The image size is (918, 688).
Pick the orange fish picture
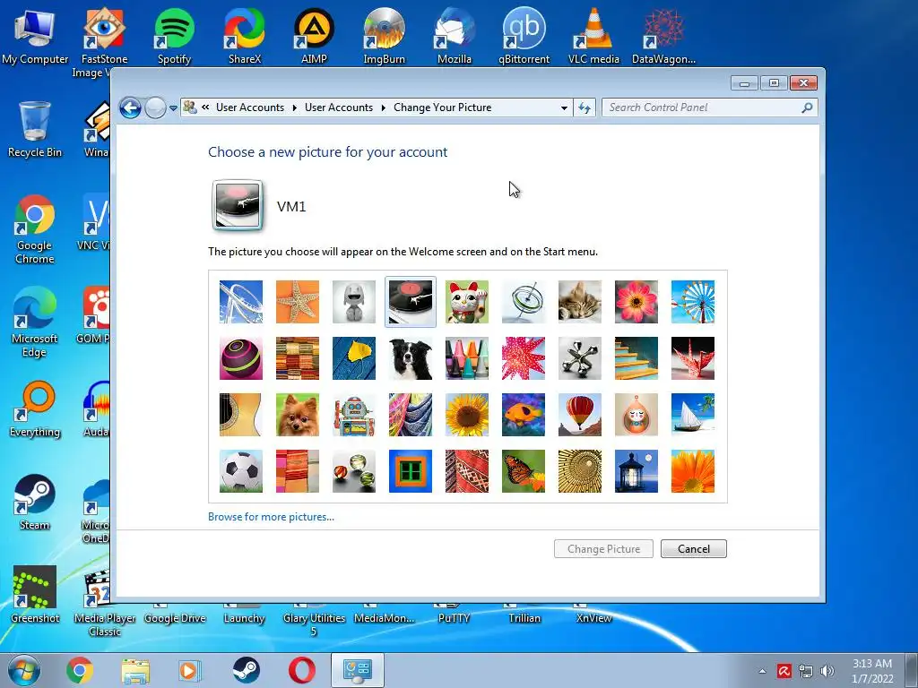click(524, 415)
